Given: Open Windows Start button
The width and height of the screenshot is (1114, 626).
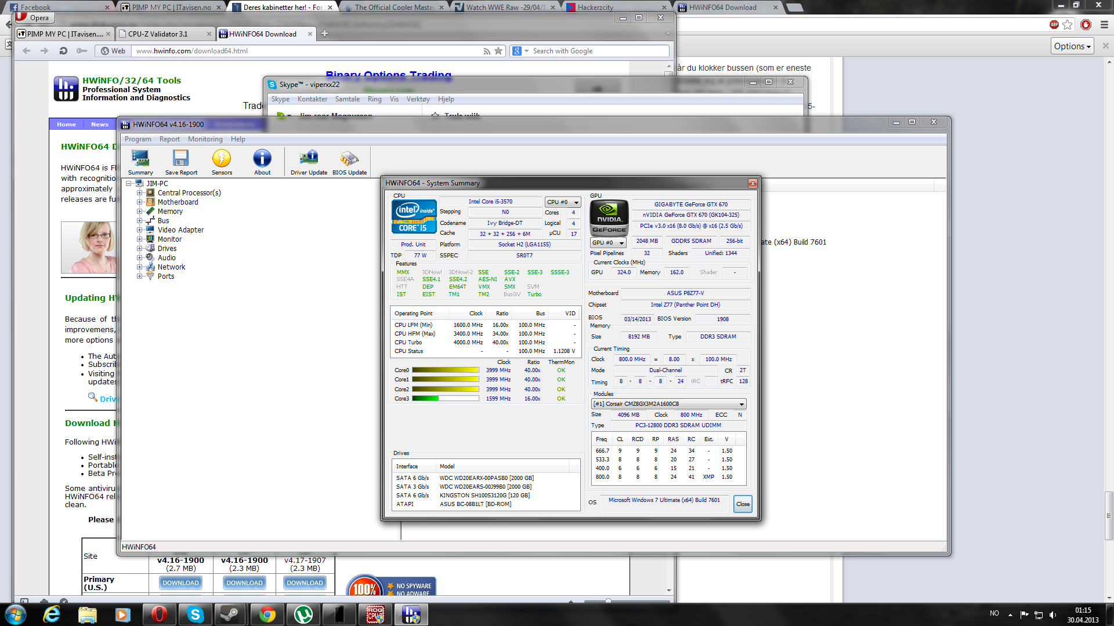Looking at the screenshot, I should click(16, 614).
